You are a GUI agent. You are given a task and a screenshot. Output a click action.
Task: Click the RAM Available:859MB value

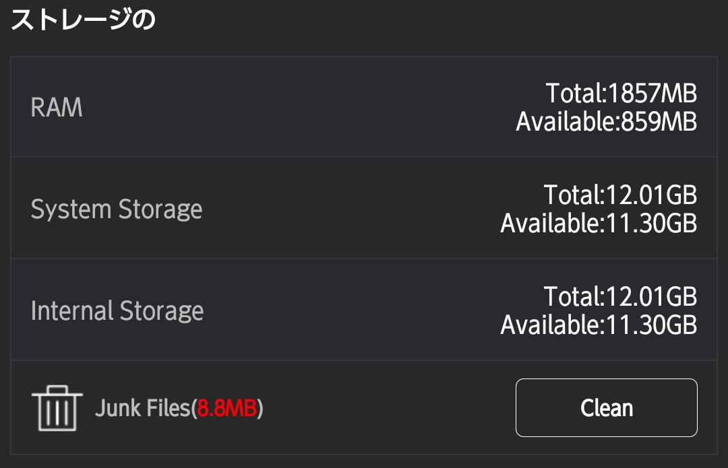click(x=606, y=122)
